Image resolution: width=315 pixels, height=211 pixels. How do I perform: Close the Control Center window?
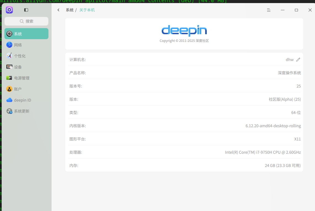point(310,10)
